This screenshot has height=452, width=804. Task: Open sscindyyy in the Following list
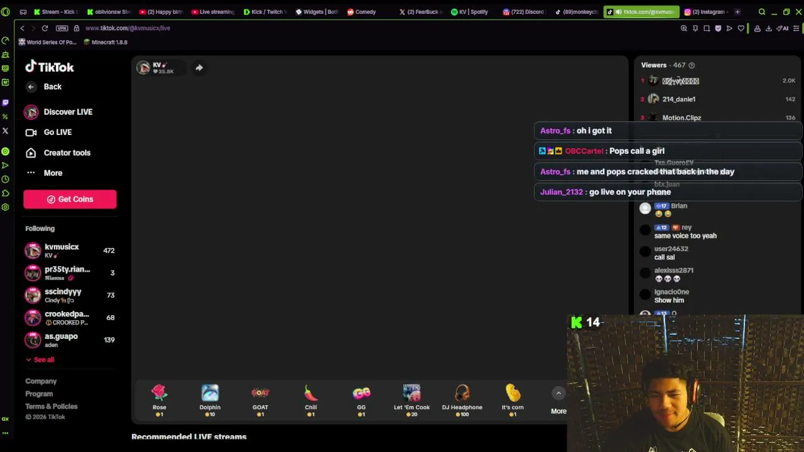70,295
